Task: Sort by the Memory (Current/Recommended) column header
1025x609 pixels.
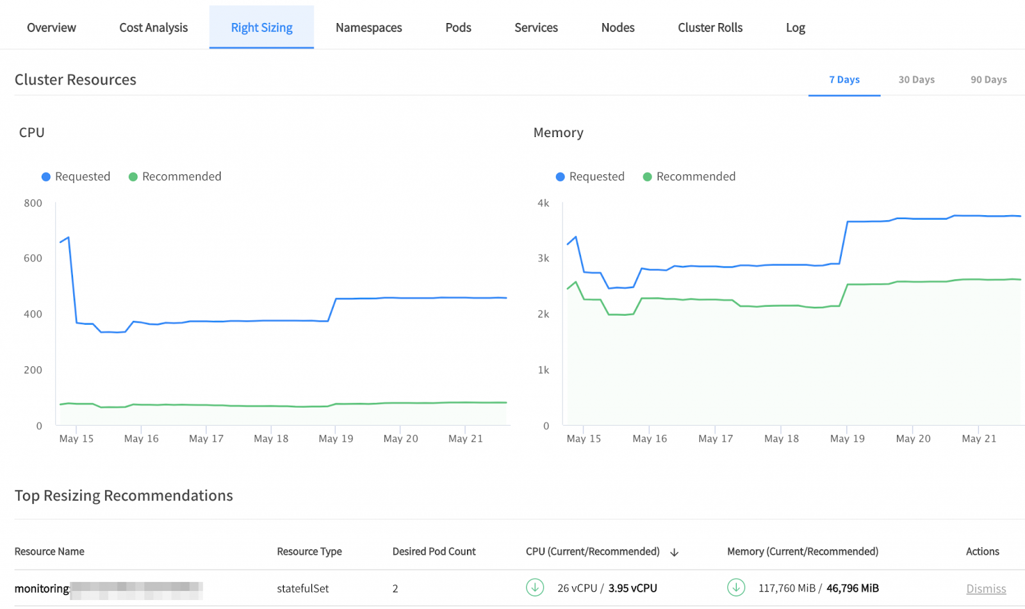Action: pyautogui.click(x=802, y=551)
